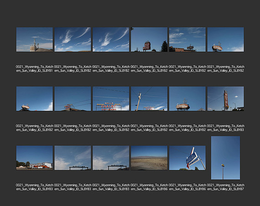Select red motel sign with pine tree thumbnail
Viewport: 260px width, 206px height.
(149, 40)
